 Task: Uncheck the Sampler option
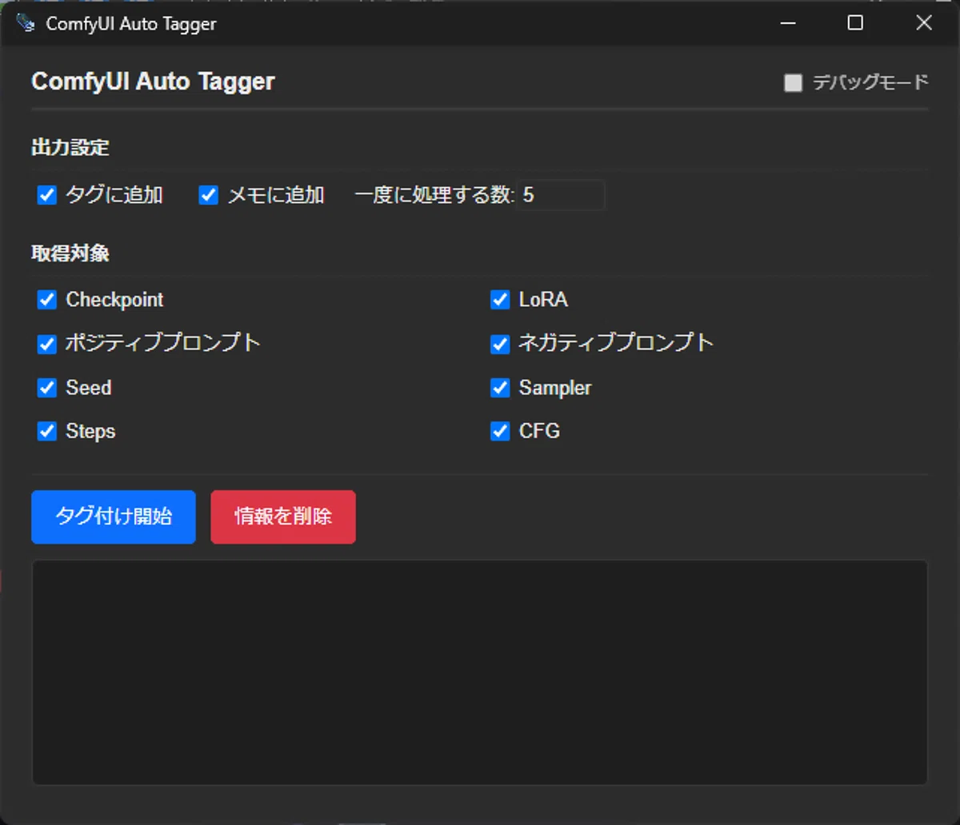click(500, 388)
